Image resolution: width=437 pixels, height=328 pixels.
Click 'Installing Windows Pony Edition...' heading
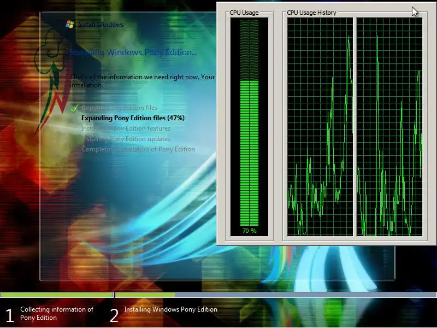(x=133, y=52)
